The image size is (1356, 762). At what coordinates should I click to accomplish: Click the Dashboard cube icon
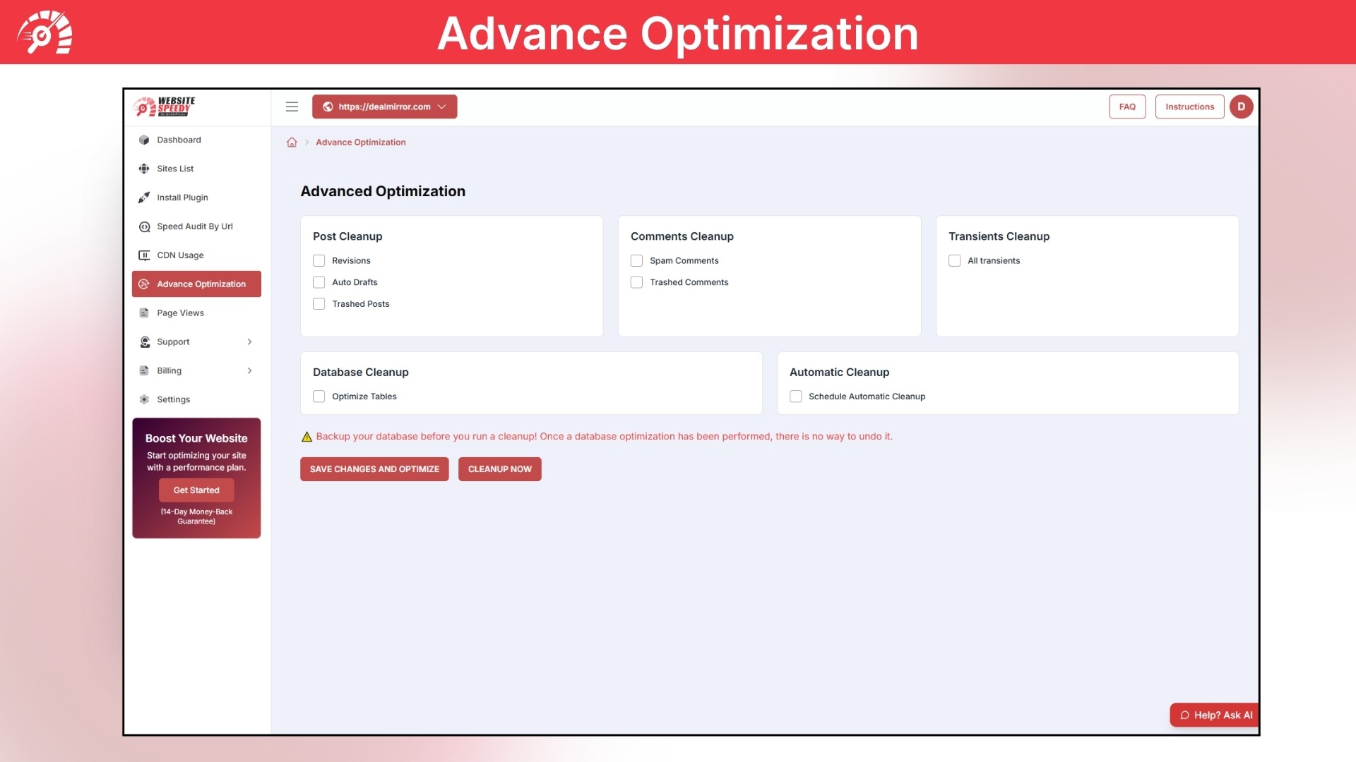pos(144,140)
